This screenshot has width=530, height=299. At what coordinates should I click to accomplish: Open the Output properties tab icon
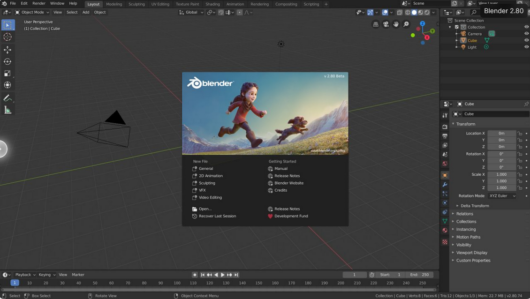[x=445, y=136]
